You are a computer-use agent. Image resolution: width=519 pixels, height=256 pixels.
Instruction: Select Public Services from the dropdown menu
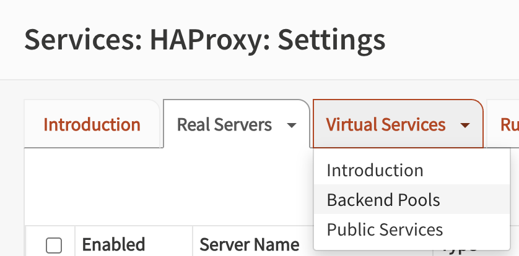point(385,229)
